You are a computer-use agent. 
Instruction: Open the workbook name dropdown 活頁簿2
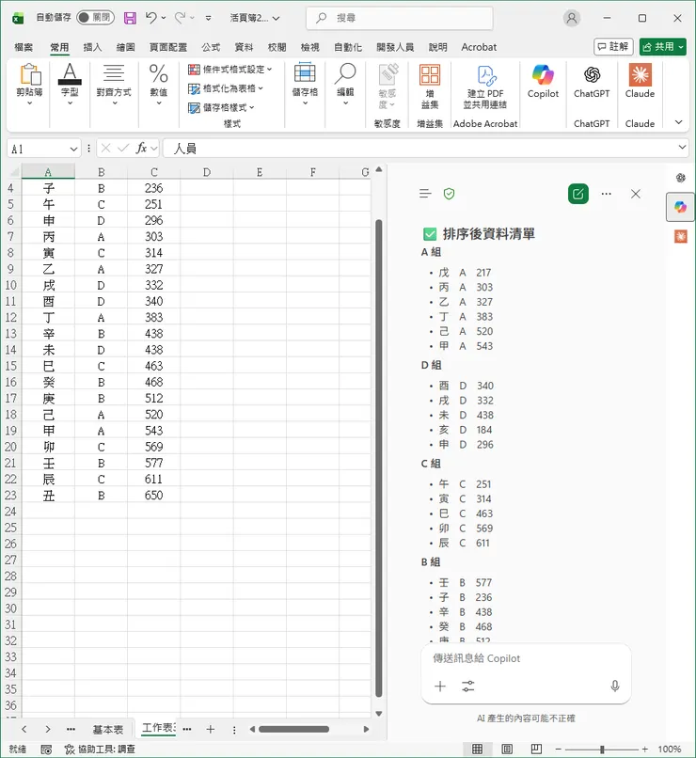(254, 19)
